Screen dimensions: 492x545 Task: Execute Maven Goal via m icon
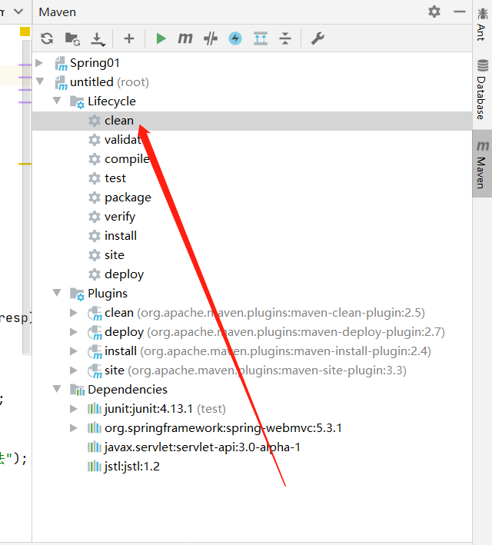pos(185,38)
